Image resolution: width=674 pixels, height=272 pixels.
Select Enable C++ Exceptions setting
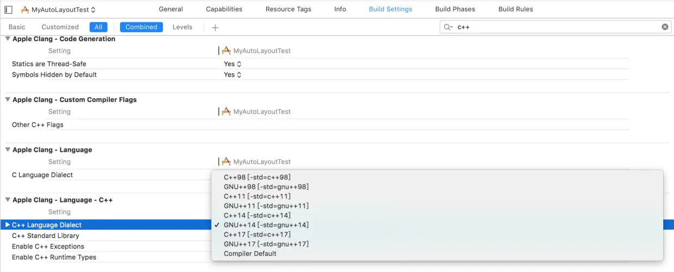pyautogui.click(x=48, y=246)
